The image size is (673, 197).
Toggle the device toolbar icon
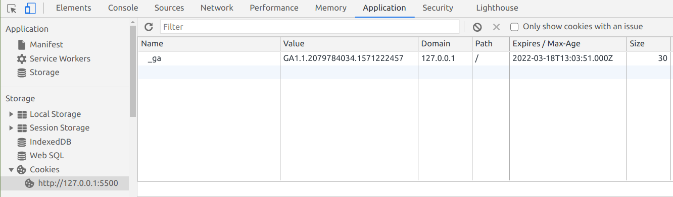(30, 8)
